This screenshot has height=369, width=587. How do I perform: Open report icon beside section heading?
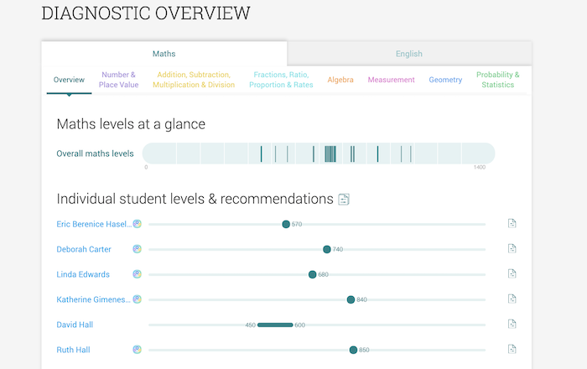click(x=344, y=199)
